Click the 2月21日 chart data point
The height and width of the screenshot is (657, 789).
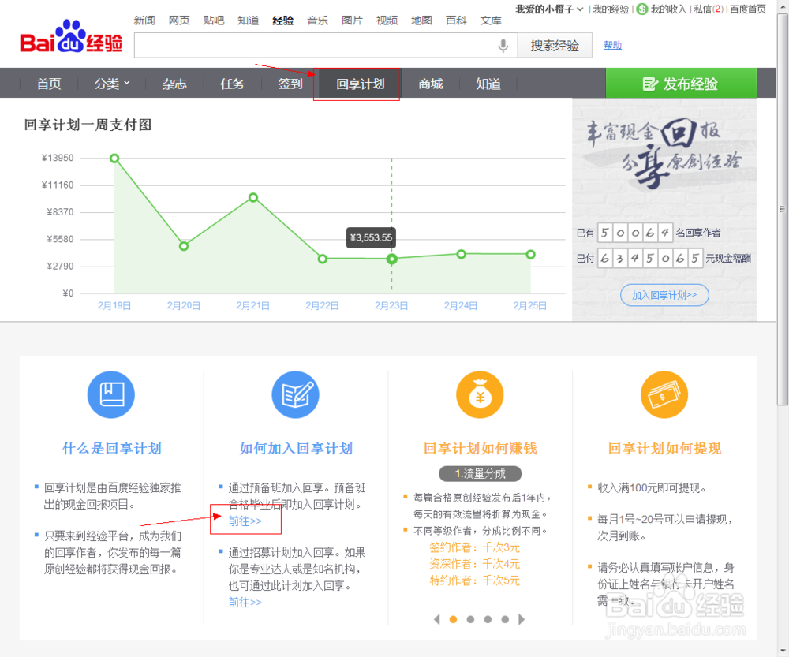[x=253, y=198]
